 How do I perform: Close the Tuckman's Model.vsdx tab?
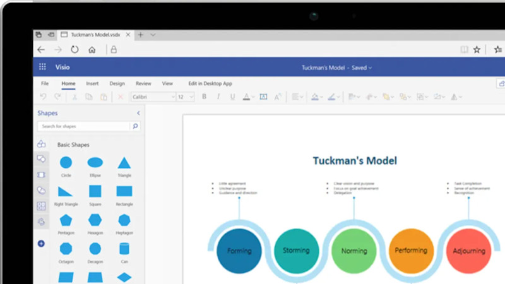pyautogui.click(x=128, y=35)
